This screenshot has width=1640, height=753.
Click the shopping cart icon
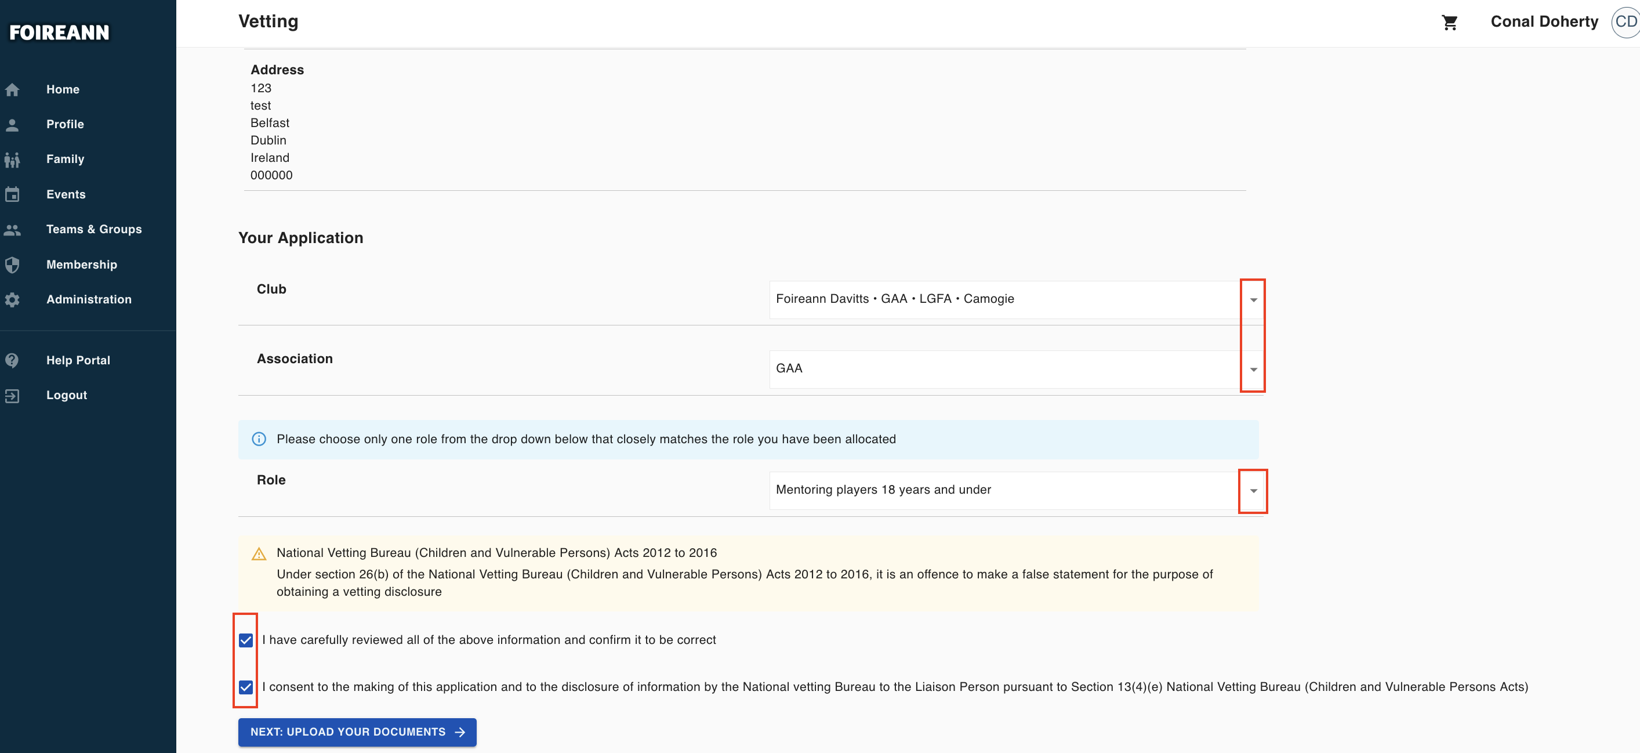coord(1450,21)
